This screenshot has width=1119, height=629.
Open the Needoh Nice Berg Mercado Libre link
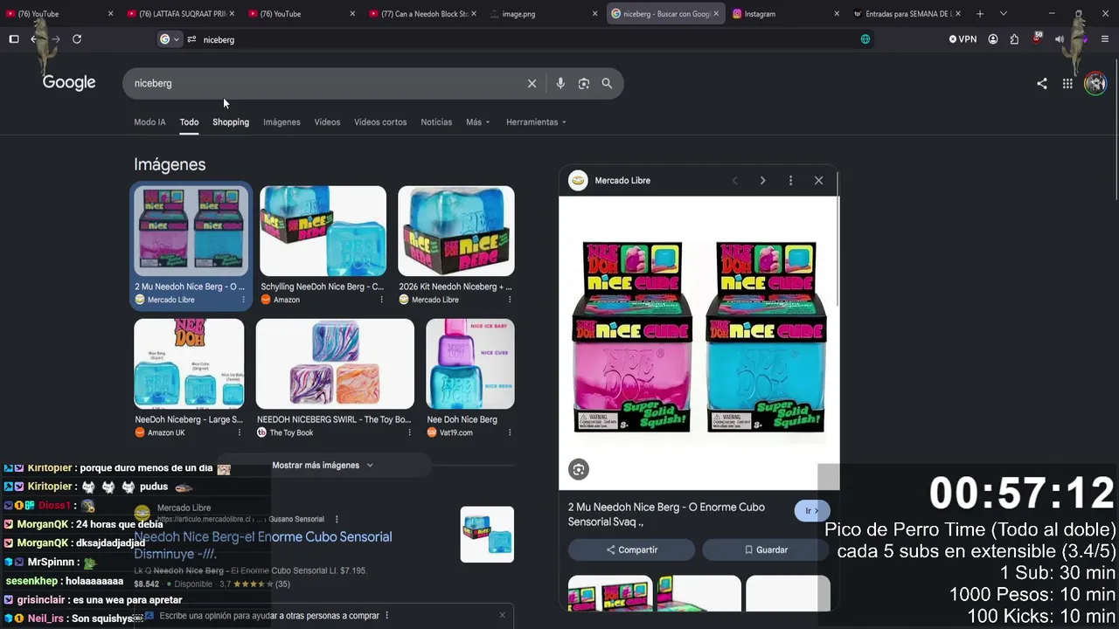click(x=262, y=545)
